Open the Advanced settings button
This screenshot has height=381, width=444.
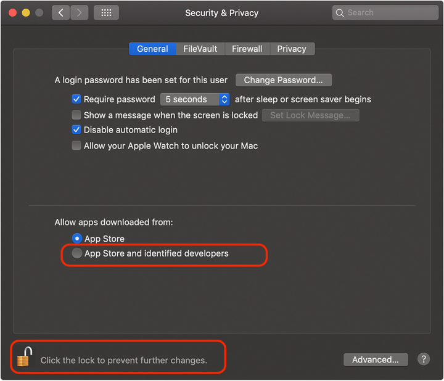376,359
